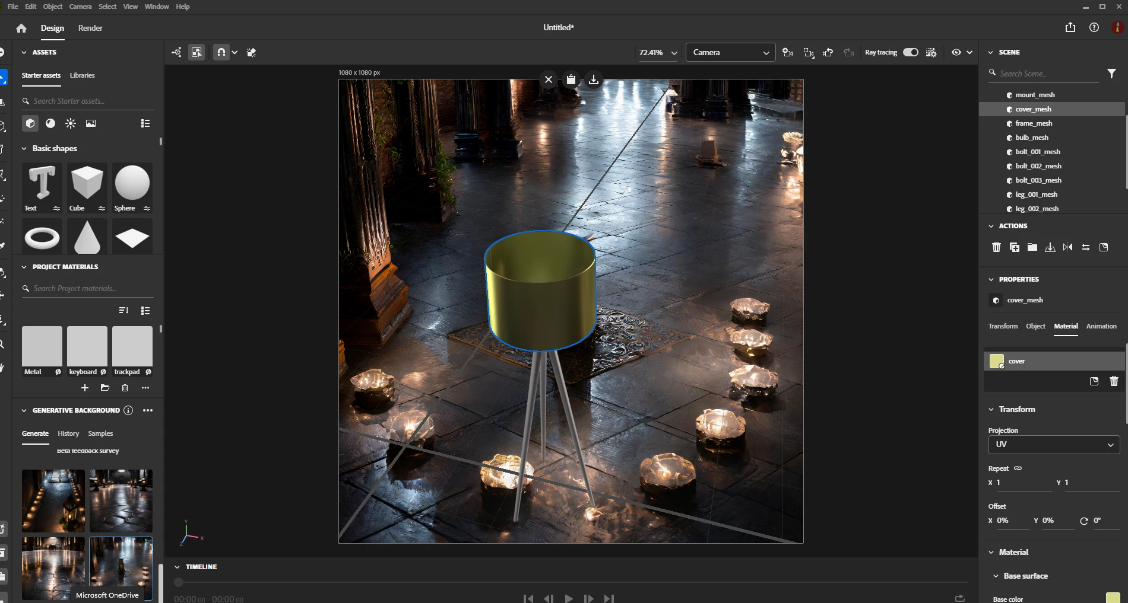Open the Camera menu
Screen dimensions: 1128x603
[x=80, y=7]
